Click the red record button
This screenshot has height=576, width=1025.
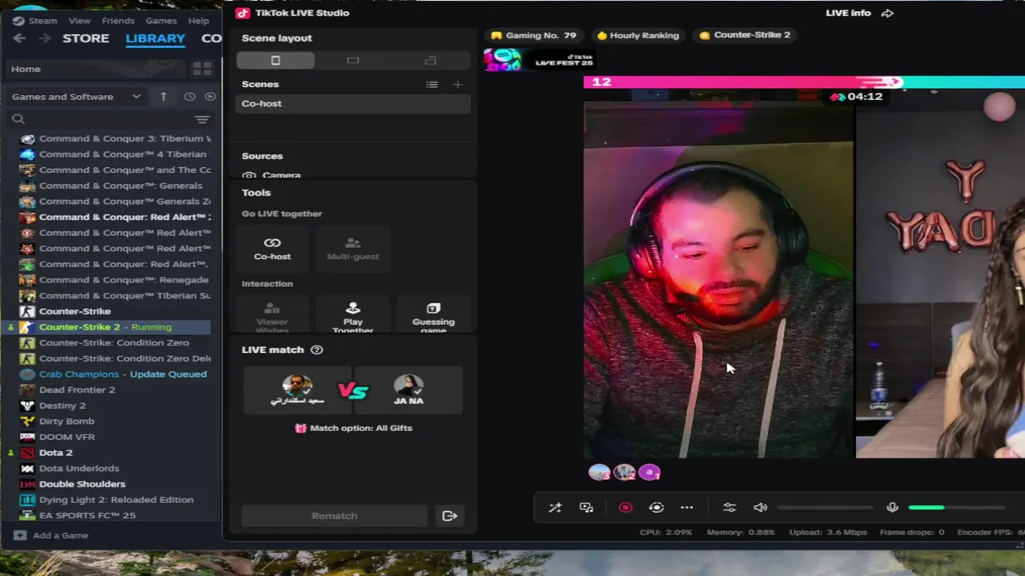click(x=625, y=507)
